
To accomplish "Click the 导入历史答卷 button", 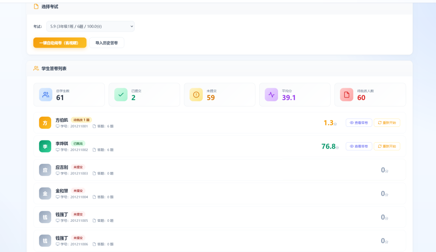I will tap(107, 43).
